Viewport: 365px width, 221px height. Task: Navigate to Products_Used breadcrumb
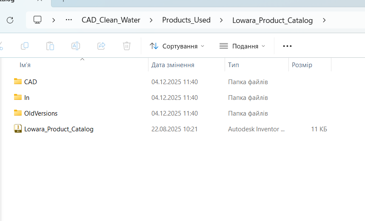click(x=186, y=20)
